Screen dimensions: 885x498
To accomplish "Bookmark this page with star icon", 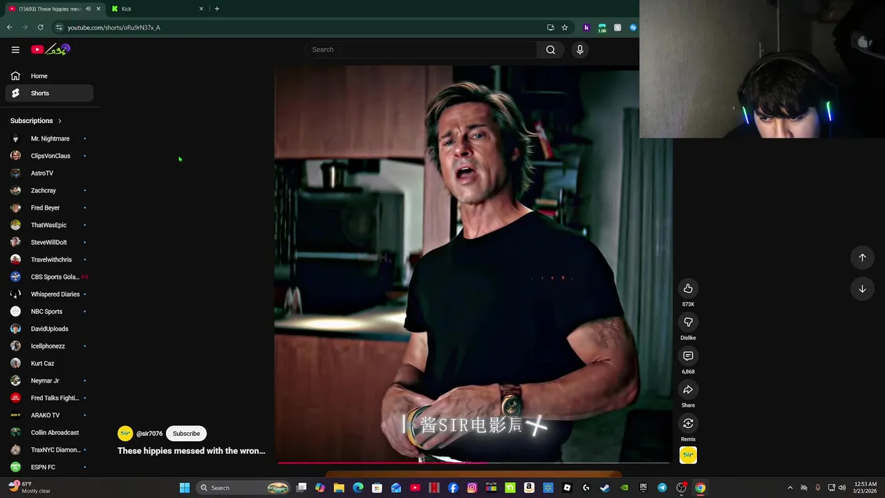I will (565, 28).
